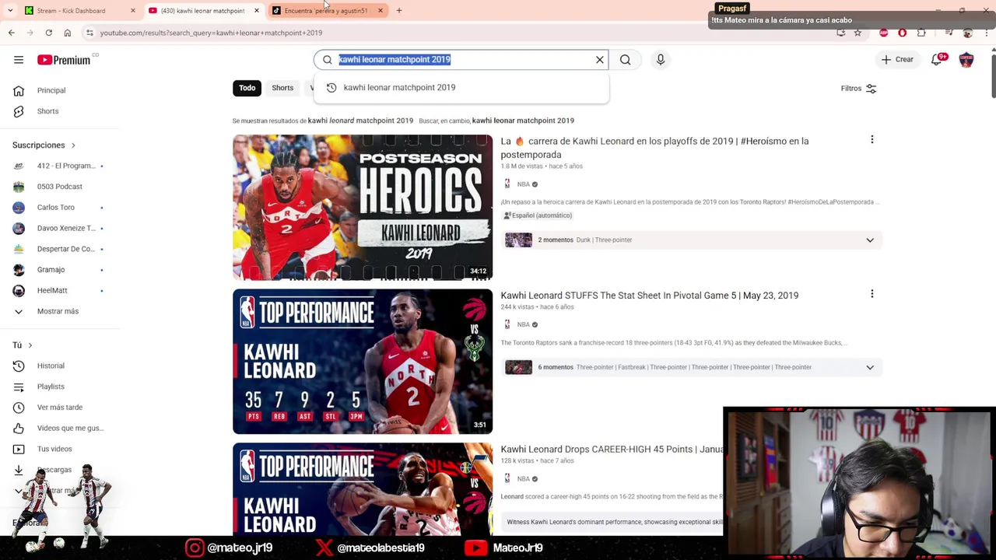Image resolution: width=996 pixels, height=560 pixels.
Task: Open the Crear upload menu
Action: pos(897,60)
